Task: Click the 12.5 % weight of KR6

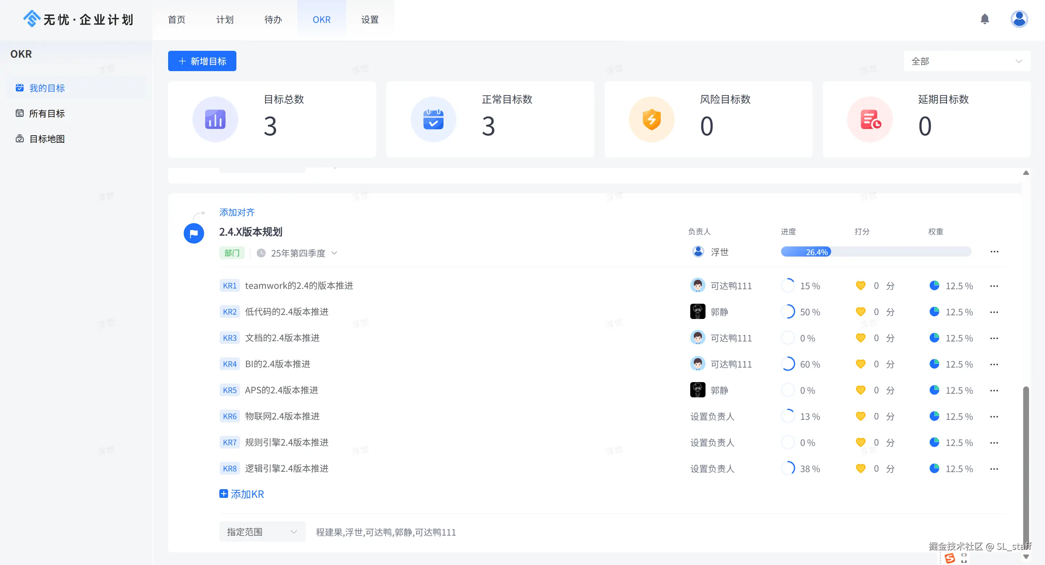Action: 959,417
